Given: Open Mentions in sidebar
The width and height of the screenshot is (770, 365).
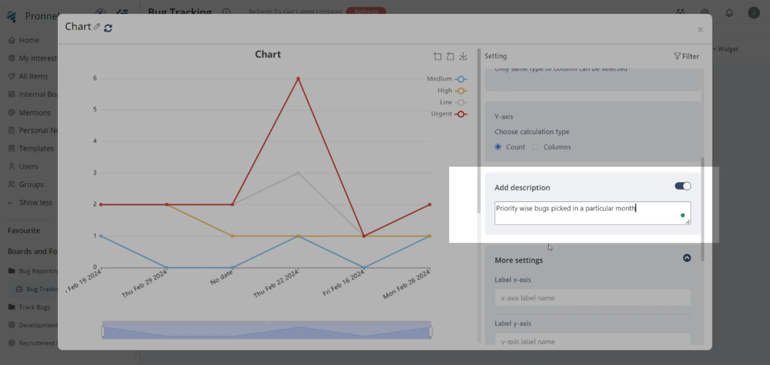Looking at the screenshot, I should 34,112.
